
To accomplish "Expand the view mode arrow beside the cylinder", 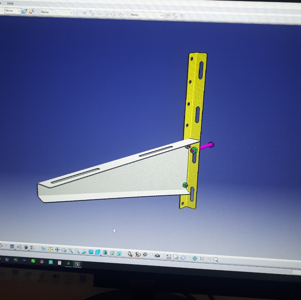I will pos(108,256).
